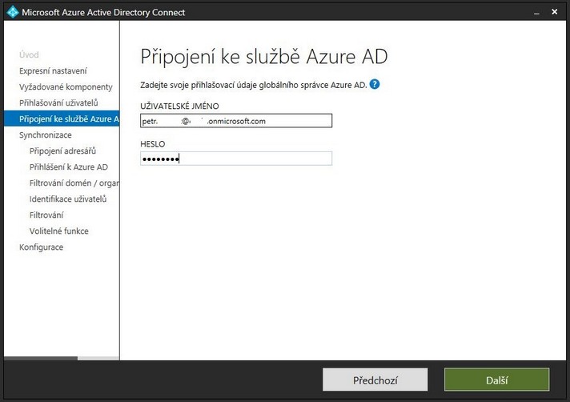Click the Předchozí button
The height and width of the screenshot is (402, 570).
(x=375, y=380)
